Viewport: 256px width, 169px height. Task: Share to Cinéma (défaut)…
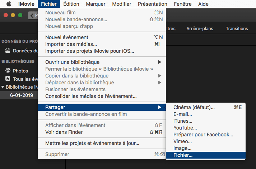[206, 107]
